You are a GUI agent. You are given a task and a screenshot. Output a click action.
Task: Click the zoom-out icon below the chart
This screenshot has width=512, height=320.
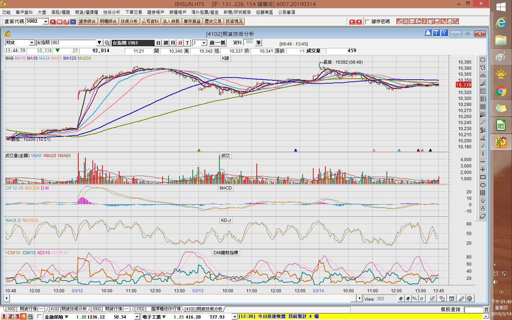tap(408, 299)
